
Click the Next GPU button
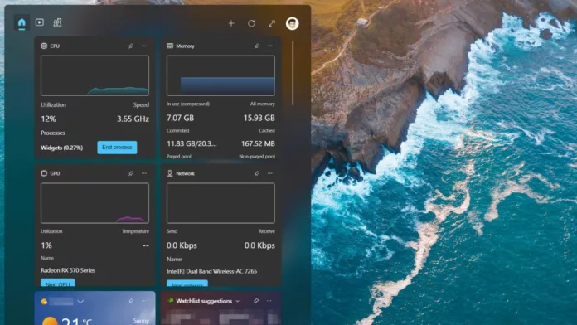pyautogui.click(x=58, y=283)
